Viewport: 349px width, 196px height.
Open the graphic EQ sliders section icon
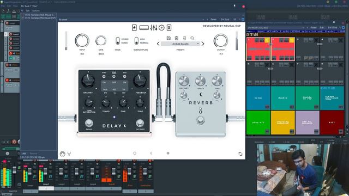click(154, 28)
